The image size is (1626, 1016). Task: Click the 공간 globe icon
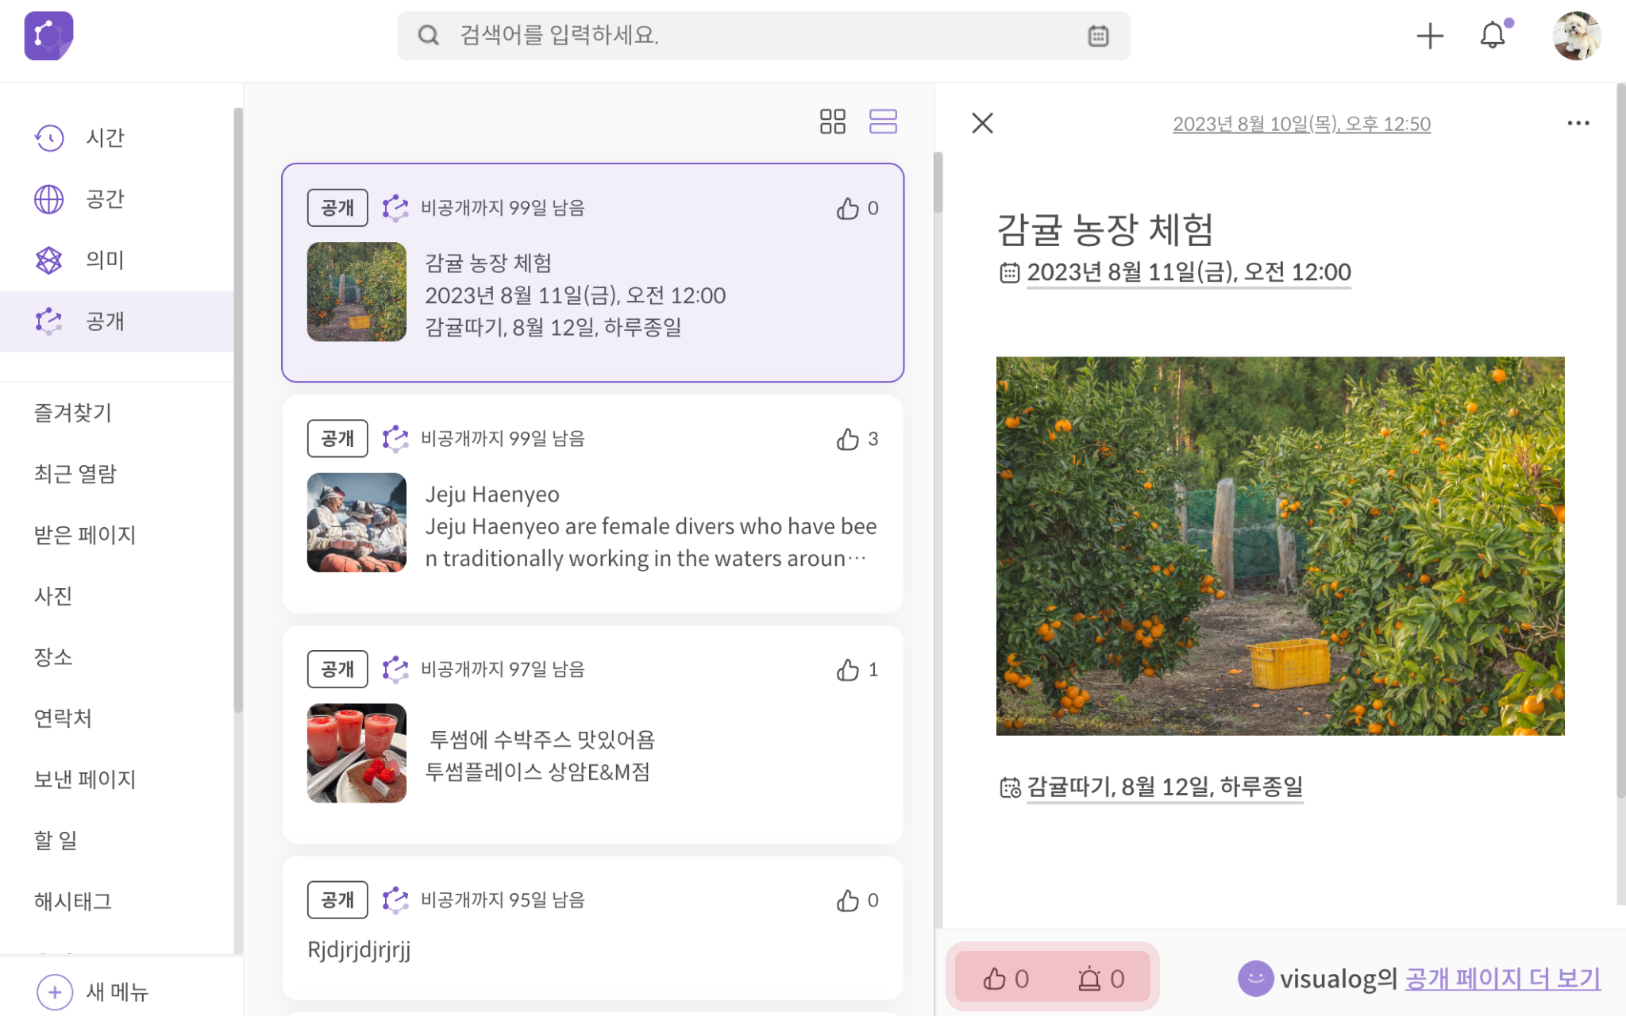click(48, 199)
